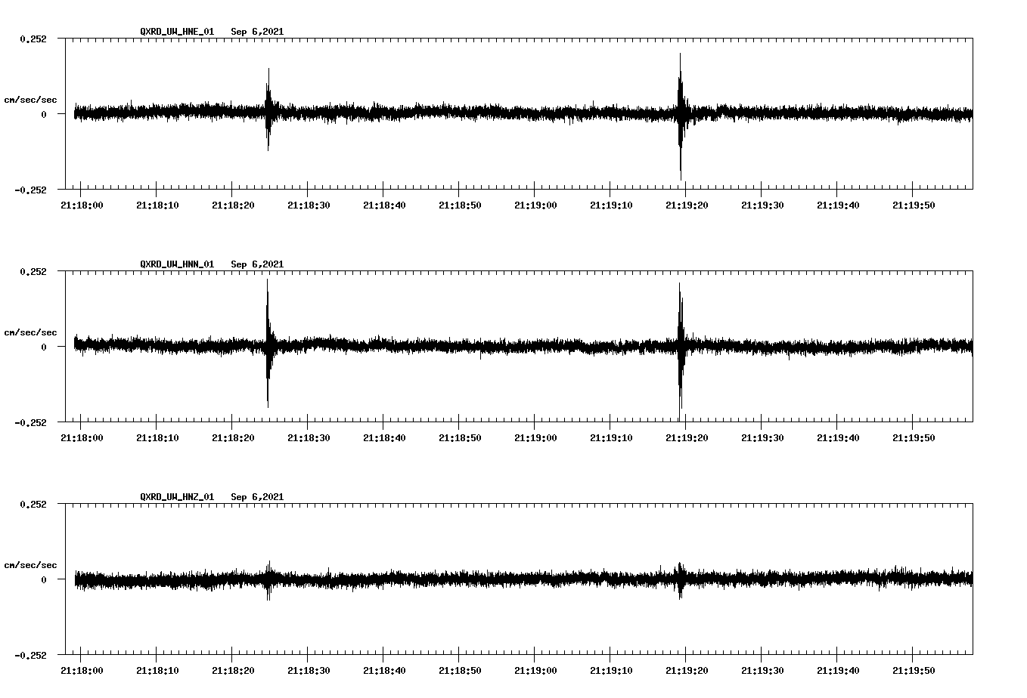Screen dimensions: 1027x698
Task: Click the small burst near 21:18:25 in HNZ trace
Action: tap(268, 580)
